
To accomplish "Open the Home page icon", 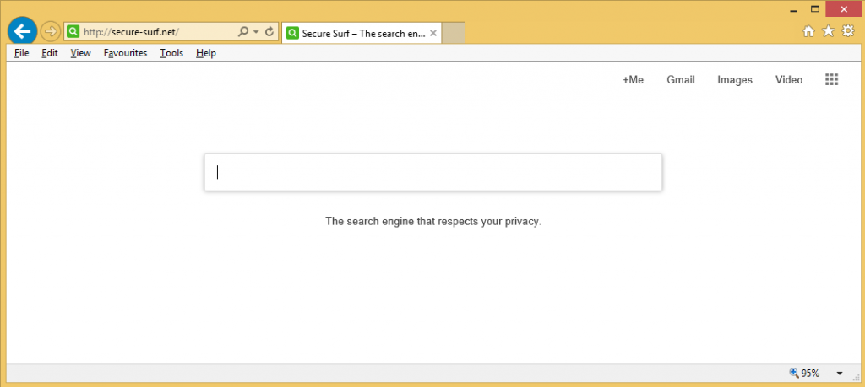I will [808, 31].
